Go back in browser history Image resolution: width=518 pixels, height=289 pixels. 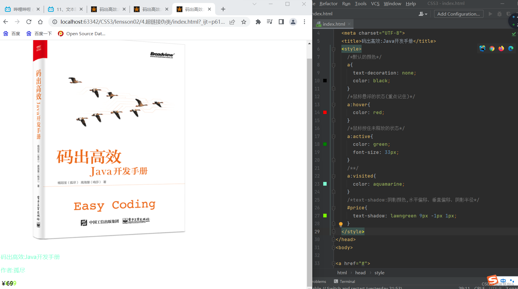pyautogui.click(x=6, y=22)
